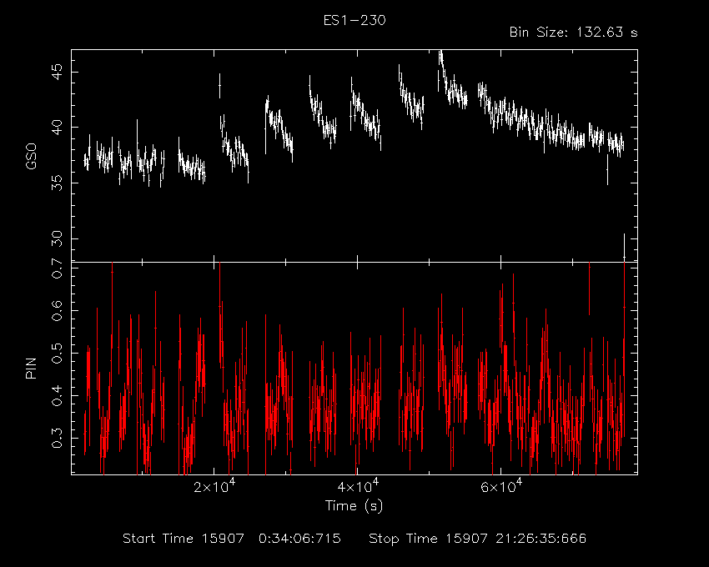The width and height of the screenshot is (709, 567).
Task: Select the Bin Size: 132.63 s label
Action: [573, 33]
